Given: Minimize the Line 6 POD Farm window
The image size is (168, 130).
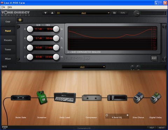Looking at the screenshot, I should [x=156, y=3].
